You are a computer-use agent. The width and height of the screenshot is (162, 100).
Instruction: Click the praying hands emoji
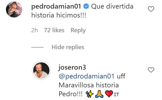99,94
